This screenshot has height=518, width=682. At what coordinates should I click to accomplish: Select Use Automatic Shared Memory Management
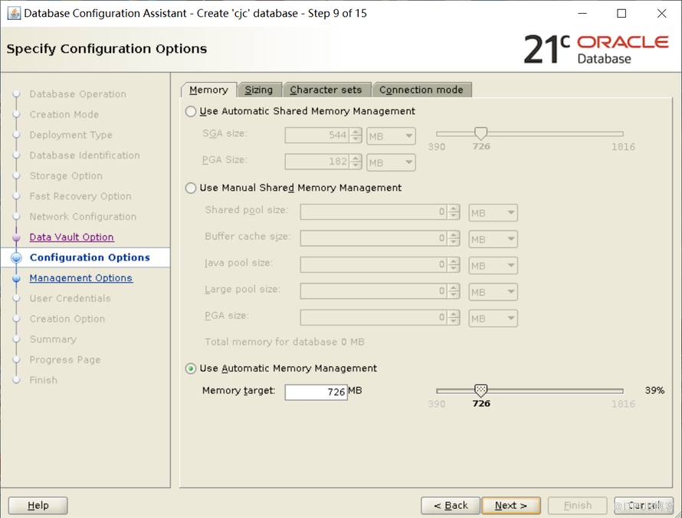coord(191,111)
